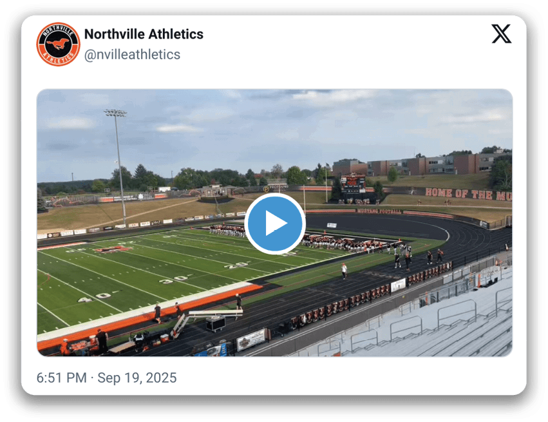Click the empty gray bleachers
This screenshot has height=422, width=548.
coord(437,321)
